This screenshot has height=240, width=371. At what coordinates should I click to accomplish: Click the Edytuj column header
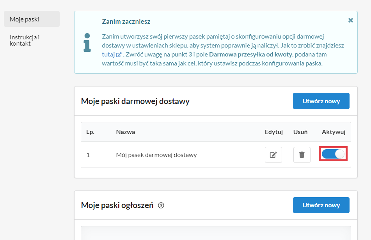(273, 132)
